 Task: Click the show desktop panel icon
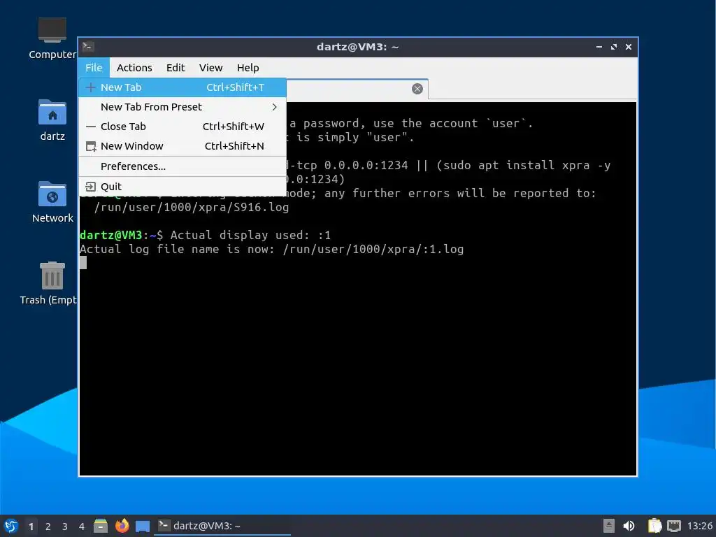coord(143,526)
